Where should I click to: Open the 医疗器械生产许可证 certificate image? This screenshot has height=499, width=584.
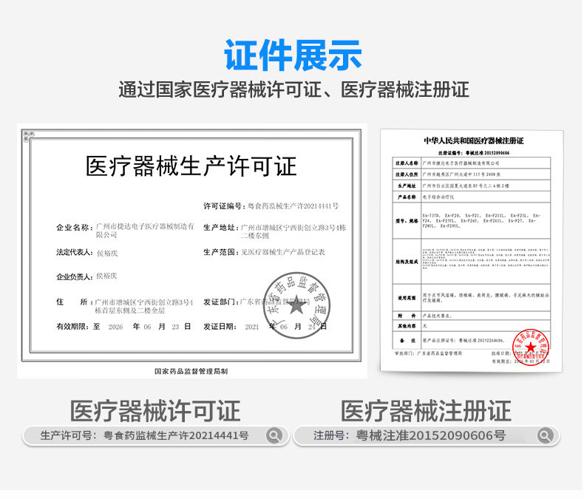(191, 251)
